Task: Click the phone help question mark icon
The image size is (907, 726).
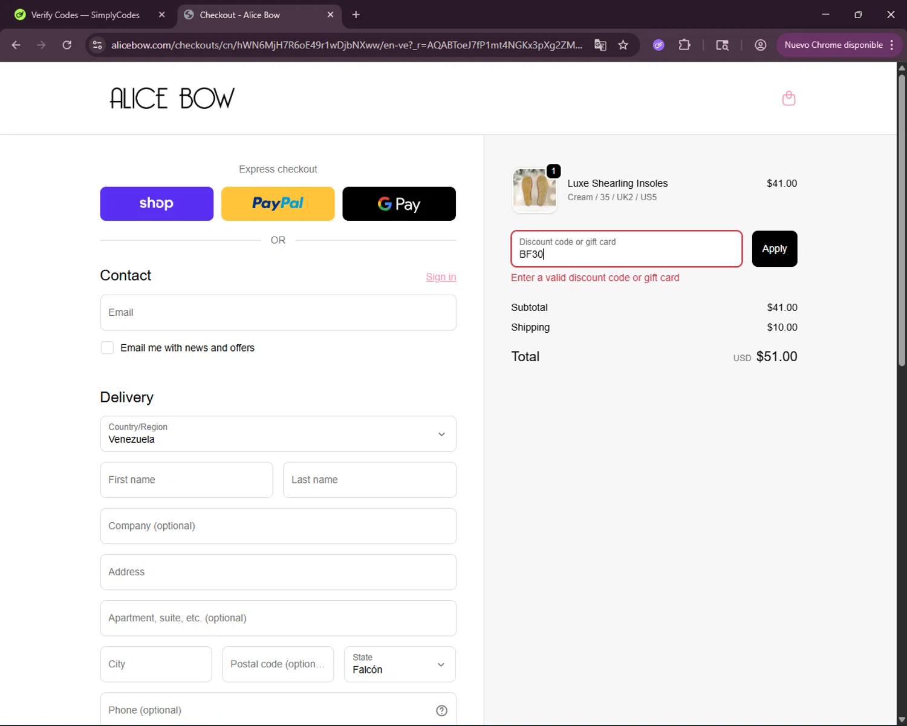Action: tap(442, 710)
